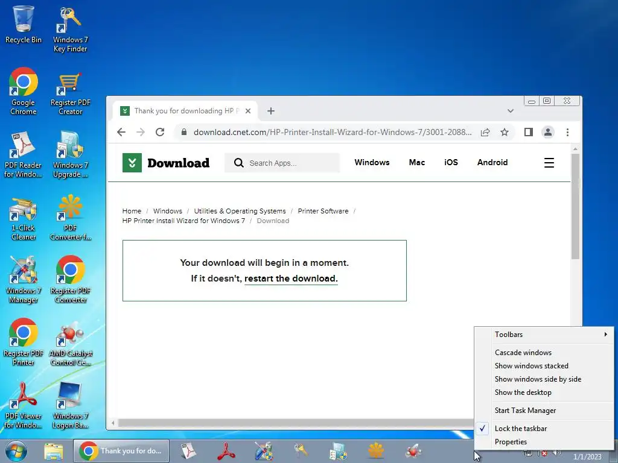The width and height of the screenshot is (618, 463).
Task: Open the Chrome profile avatar
Action: point(548,132)
